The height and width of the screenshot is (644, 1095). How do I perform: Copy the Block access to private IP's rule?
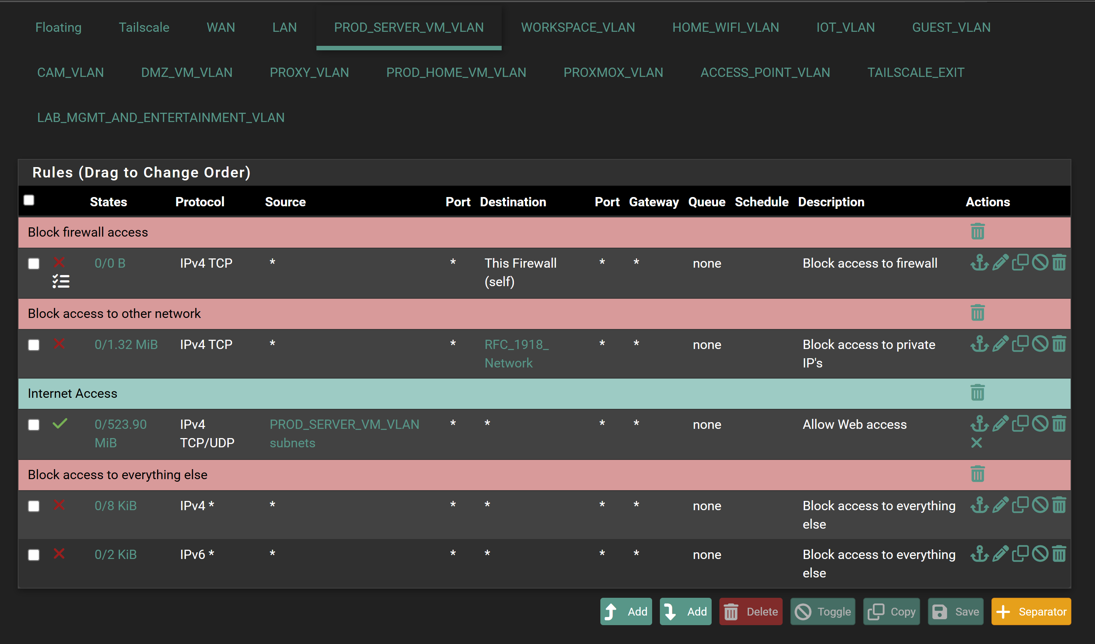point(1020,344)
